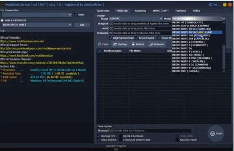This screenshot has height=151, width=234.
Task: Select REDMI NOTE 9 5G (CANNON) model
Action: (x=197, y=64)
